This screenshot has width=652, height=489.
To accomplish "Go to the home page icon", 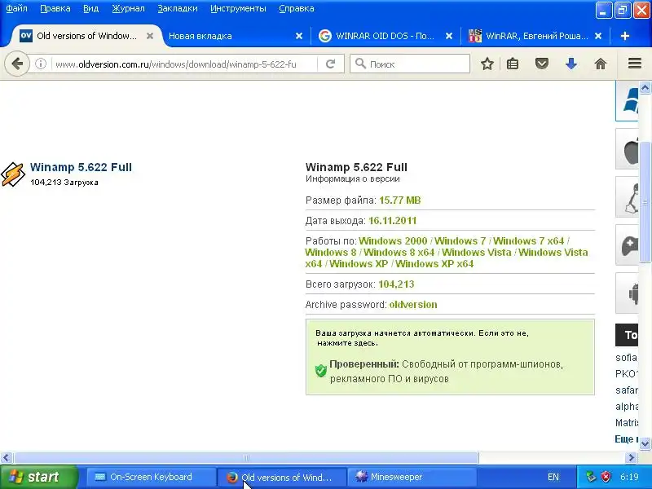I will click(x=600, y=64).
